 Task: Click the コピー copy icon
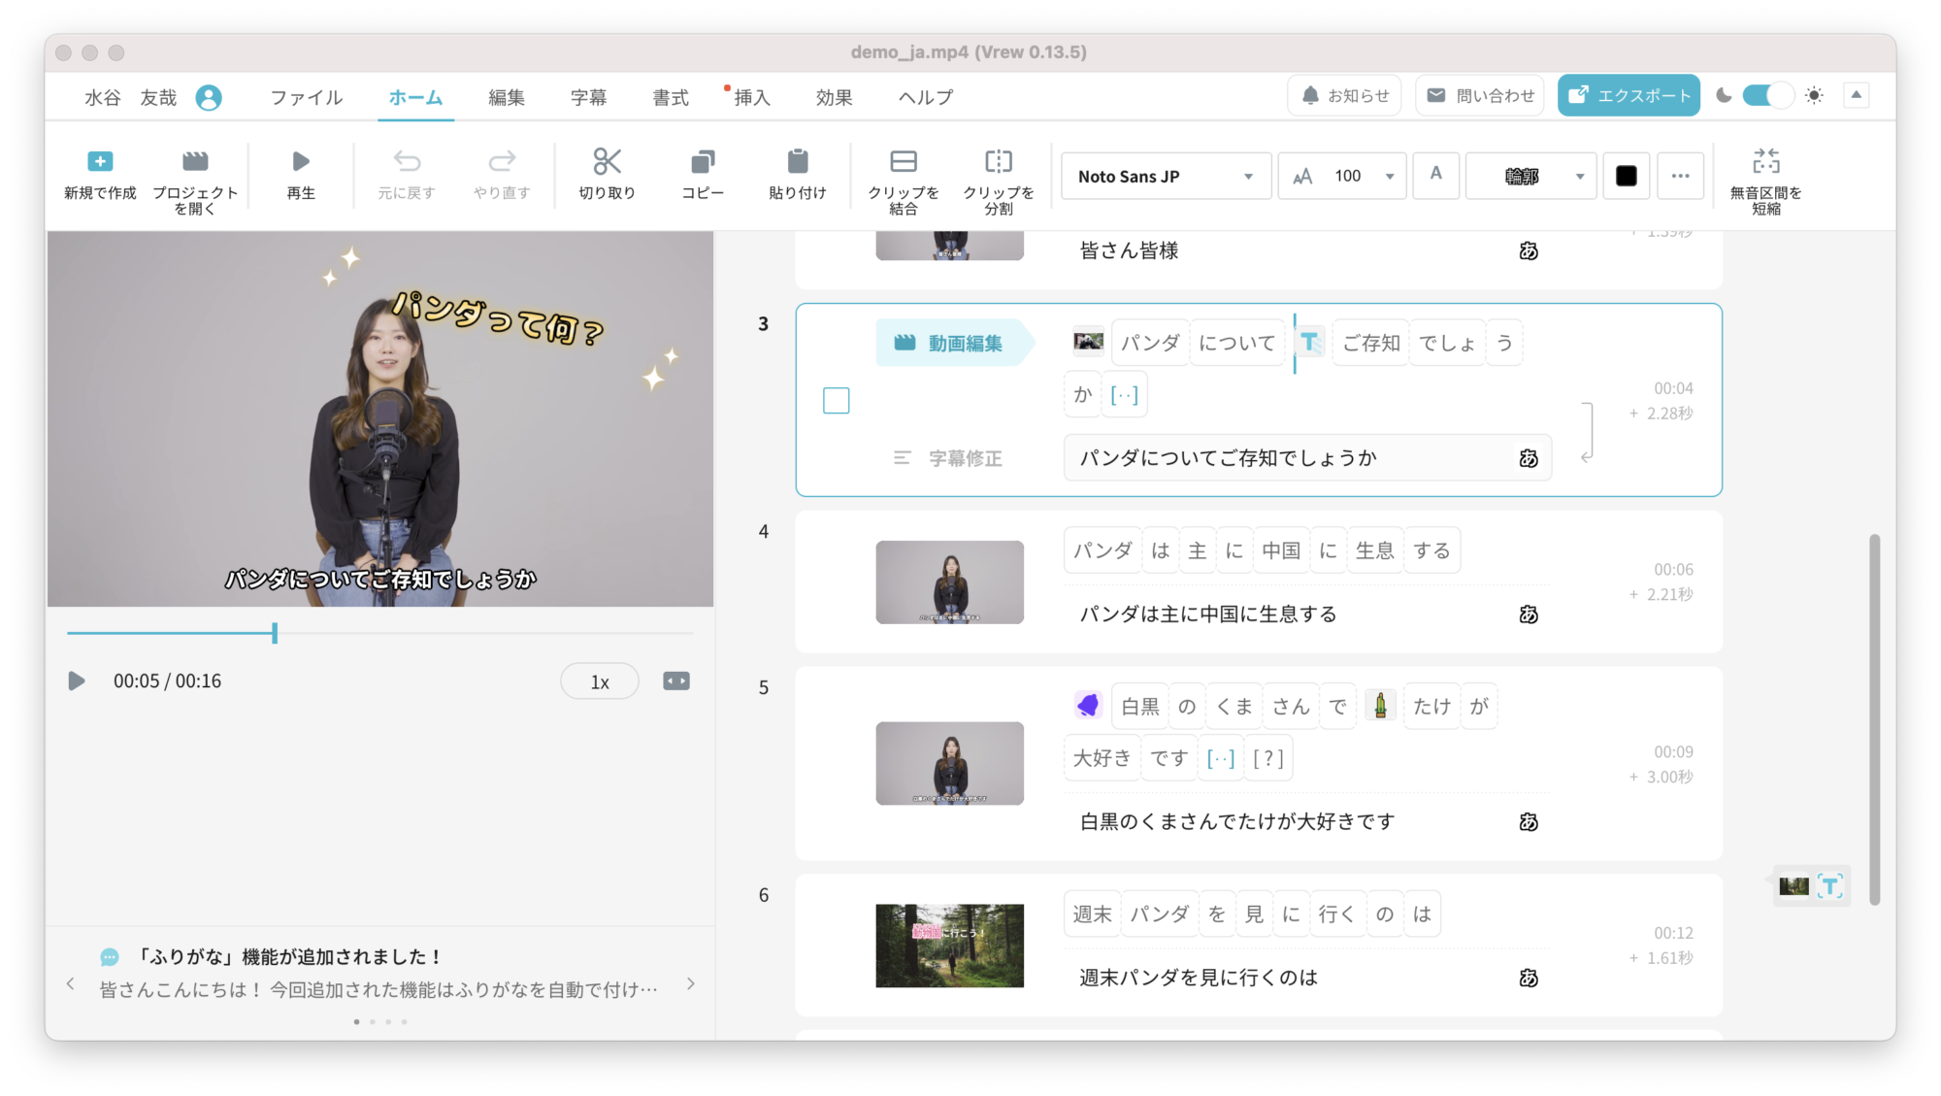pyautogui.click(x=703, y=161)
